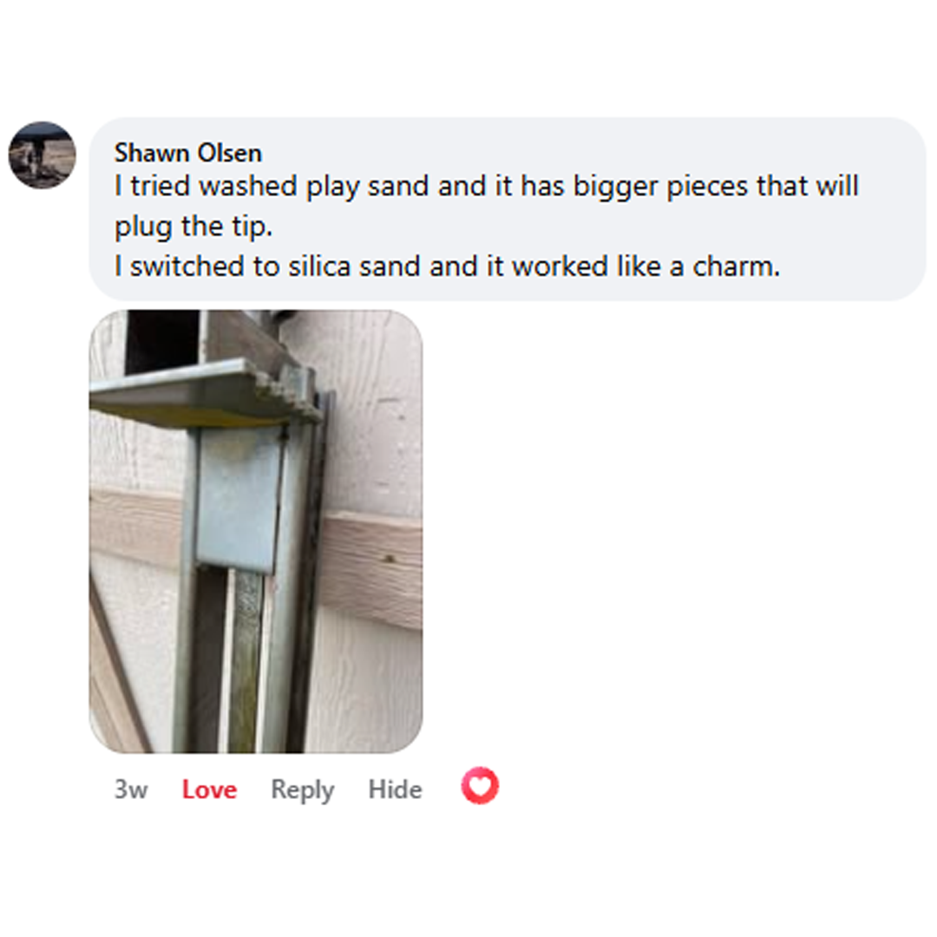
Task: Open the attached metal bracket photo
Action: click(x=256, y=531)
